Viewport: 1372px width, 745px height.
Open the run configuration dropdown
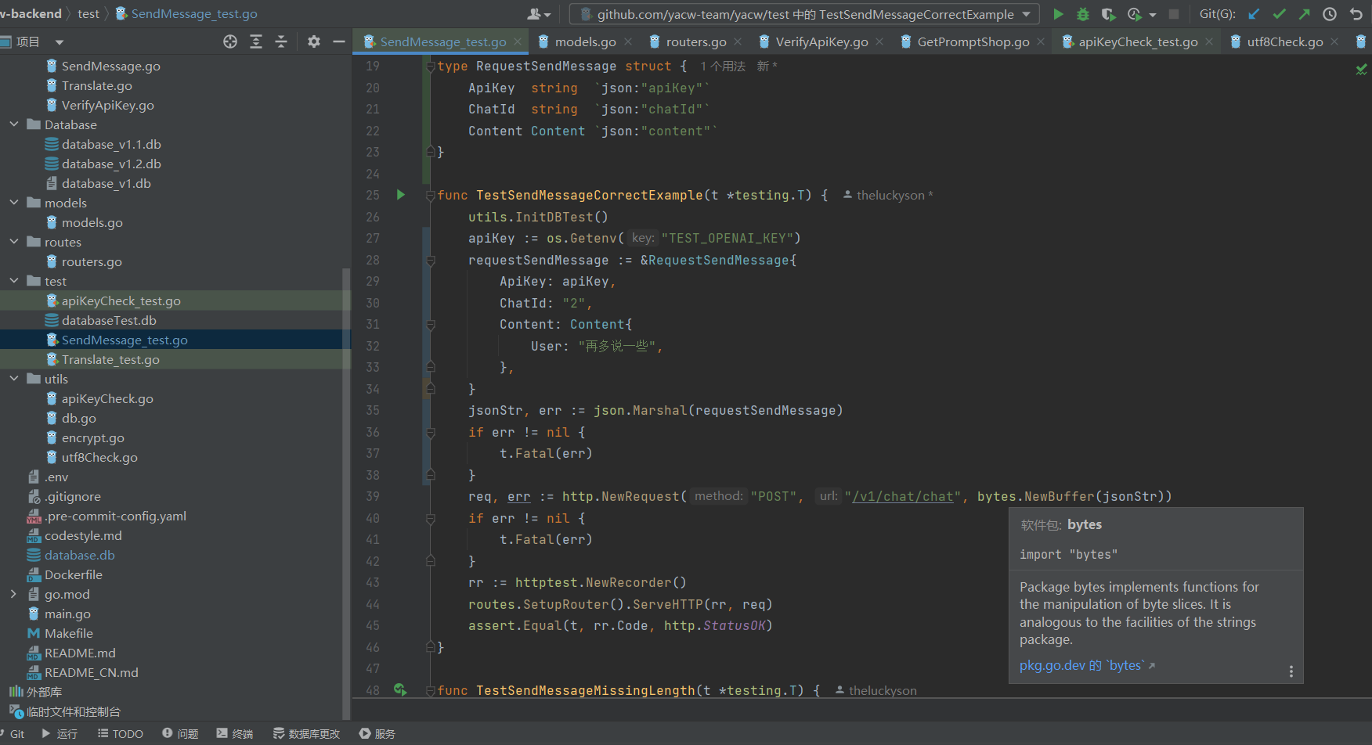point(1027,14)
